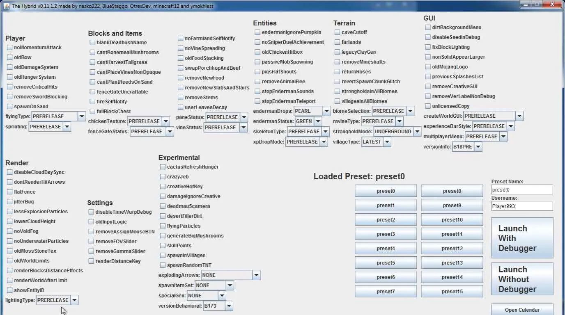The image size is (565, 315).
Task: Expand the vineStatus dropdown
Action: click(225, 128)
